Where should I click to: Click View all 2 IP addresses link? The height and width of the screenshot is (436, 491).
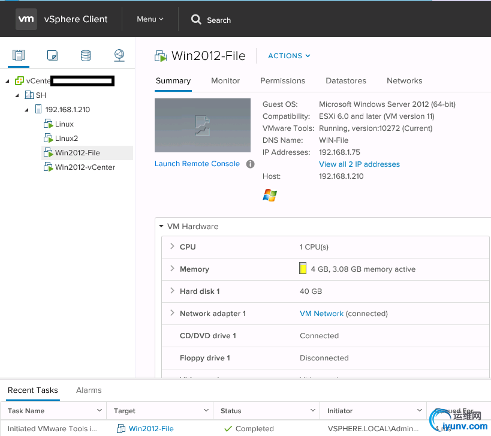(x=359, y=164)
